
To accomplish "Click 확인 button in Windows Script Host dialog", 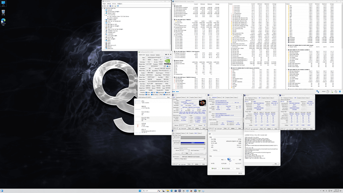I will pos(276,164).
